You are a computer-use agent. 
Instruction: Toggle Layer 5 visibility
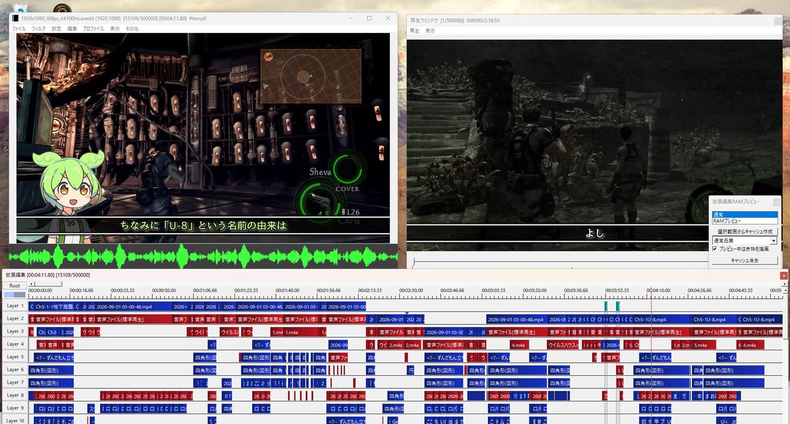(14, 357)
